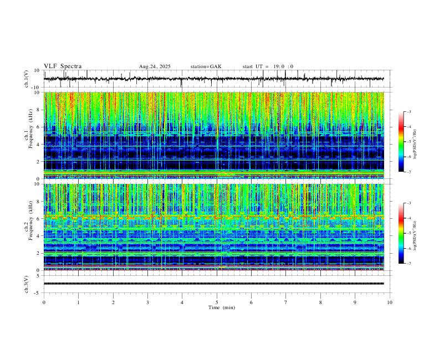
Task: Click the 'VLF Spectra' title text
Action: pos(63,66)
